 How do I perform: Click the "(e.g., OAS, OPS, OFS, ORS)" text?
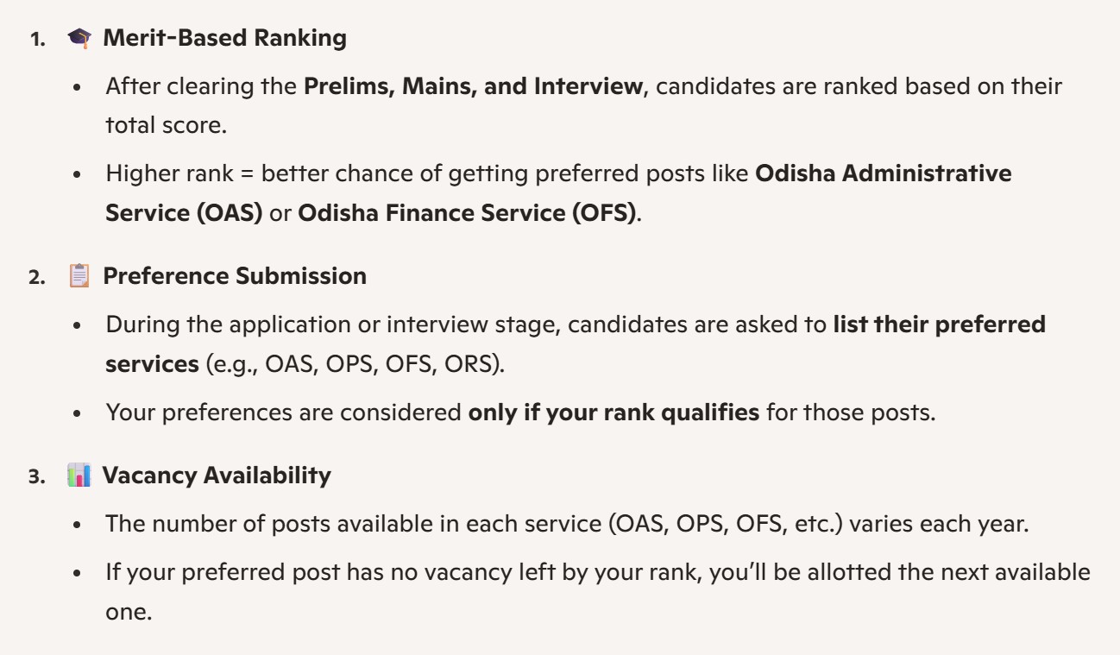point(355,364)
